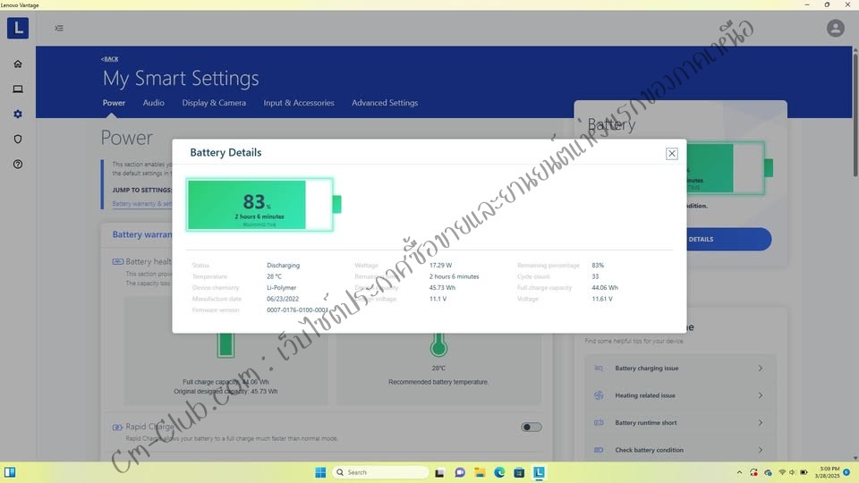859x483 pixels.
Task: Click the Li-Polymer chemistry value
Action: (x=282, y=288)
